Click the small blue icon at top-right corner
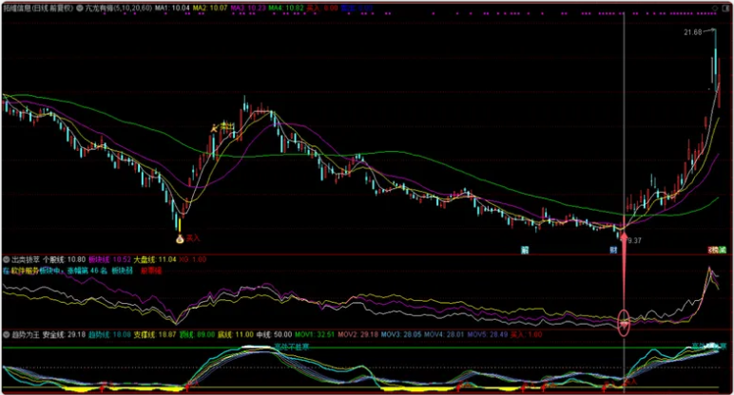 point(724,6)
